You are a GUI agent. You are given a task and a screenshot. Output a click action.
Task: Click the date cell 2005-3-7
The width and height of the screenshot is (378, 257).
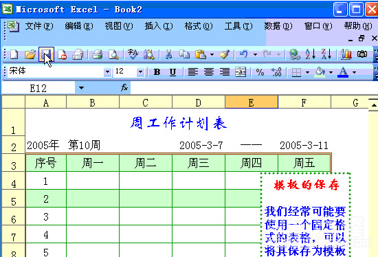pyautogui.click(x=201, y=146)
